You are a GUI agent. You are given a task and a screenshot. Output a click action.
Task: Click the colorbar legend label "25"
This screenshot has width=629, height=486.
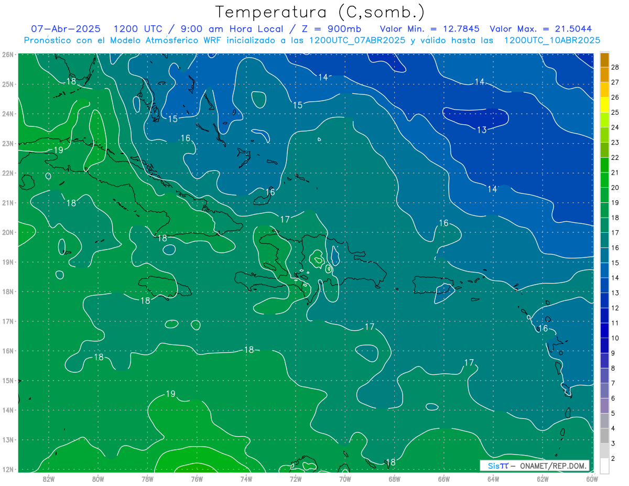click(x=615, y=112)
